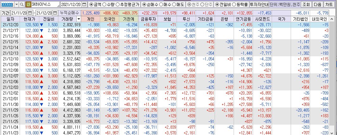Select the 21/12/20 date row
This screenshot has height=135, width=337.
(165, 25)
